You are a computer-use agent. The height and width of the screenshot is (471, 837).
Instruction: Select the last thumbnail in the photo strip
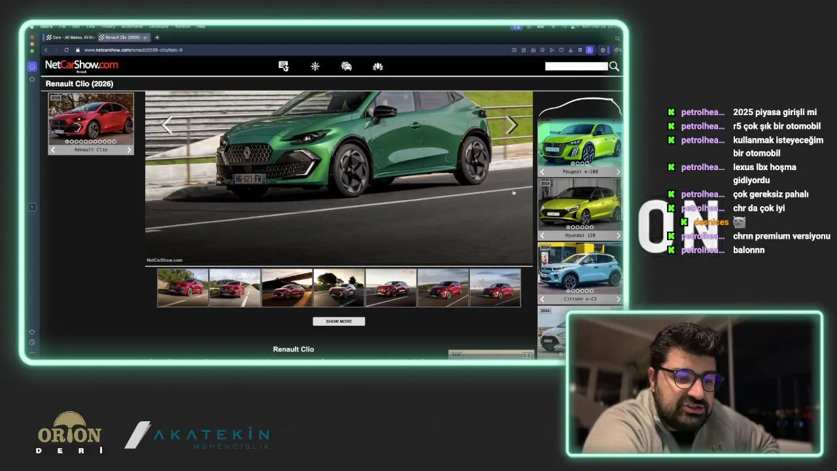(x=495, y=288)
